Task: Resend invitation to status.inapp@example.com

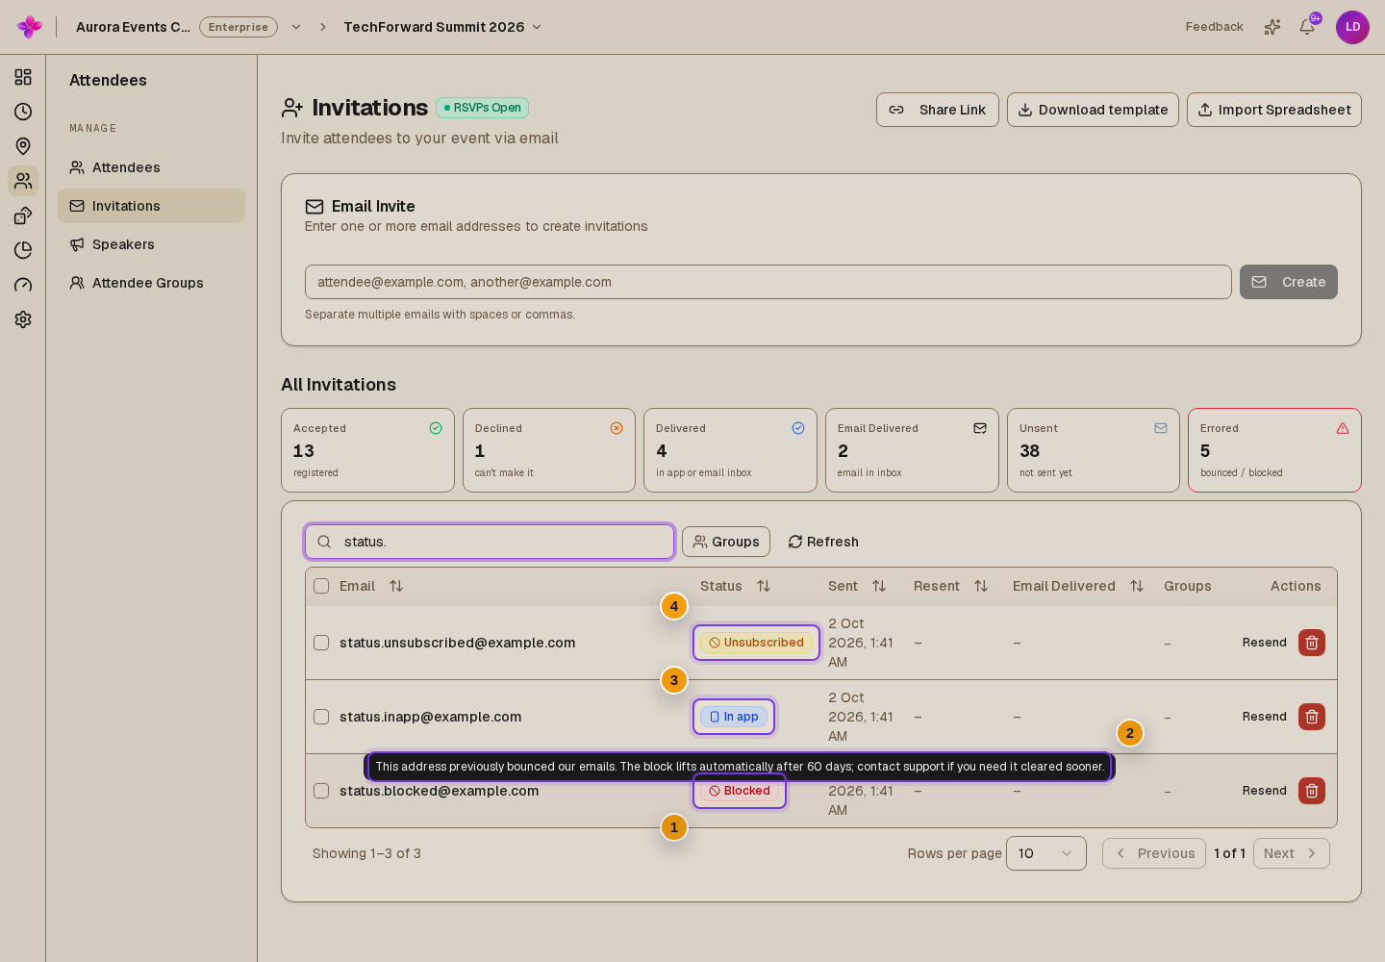Action: click(x=1264, y=717)
